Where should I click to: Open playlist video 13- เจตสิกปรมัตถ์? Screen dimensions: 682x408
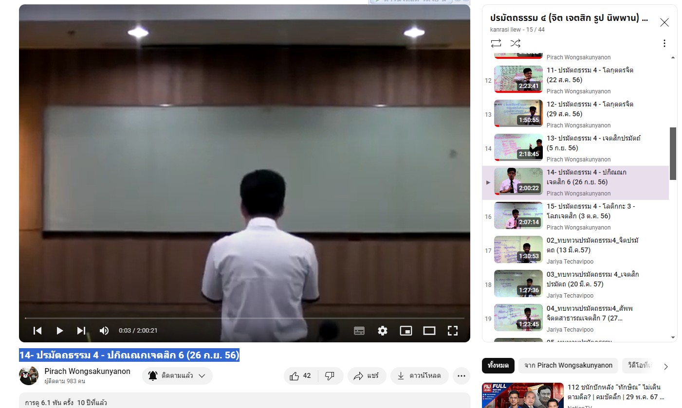click(575, 149)
